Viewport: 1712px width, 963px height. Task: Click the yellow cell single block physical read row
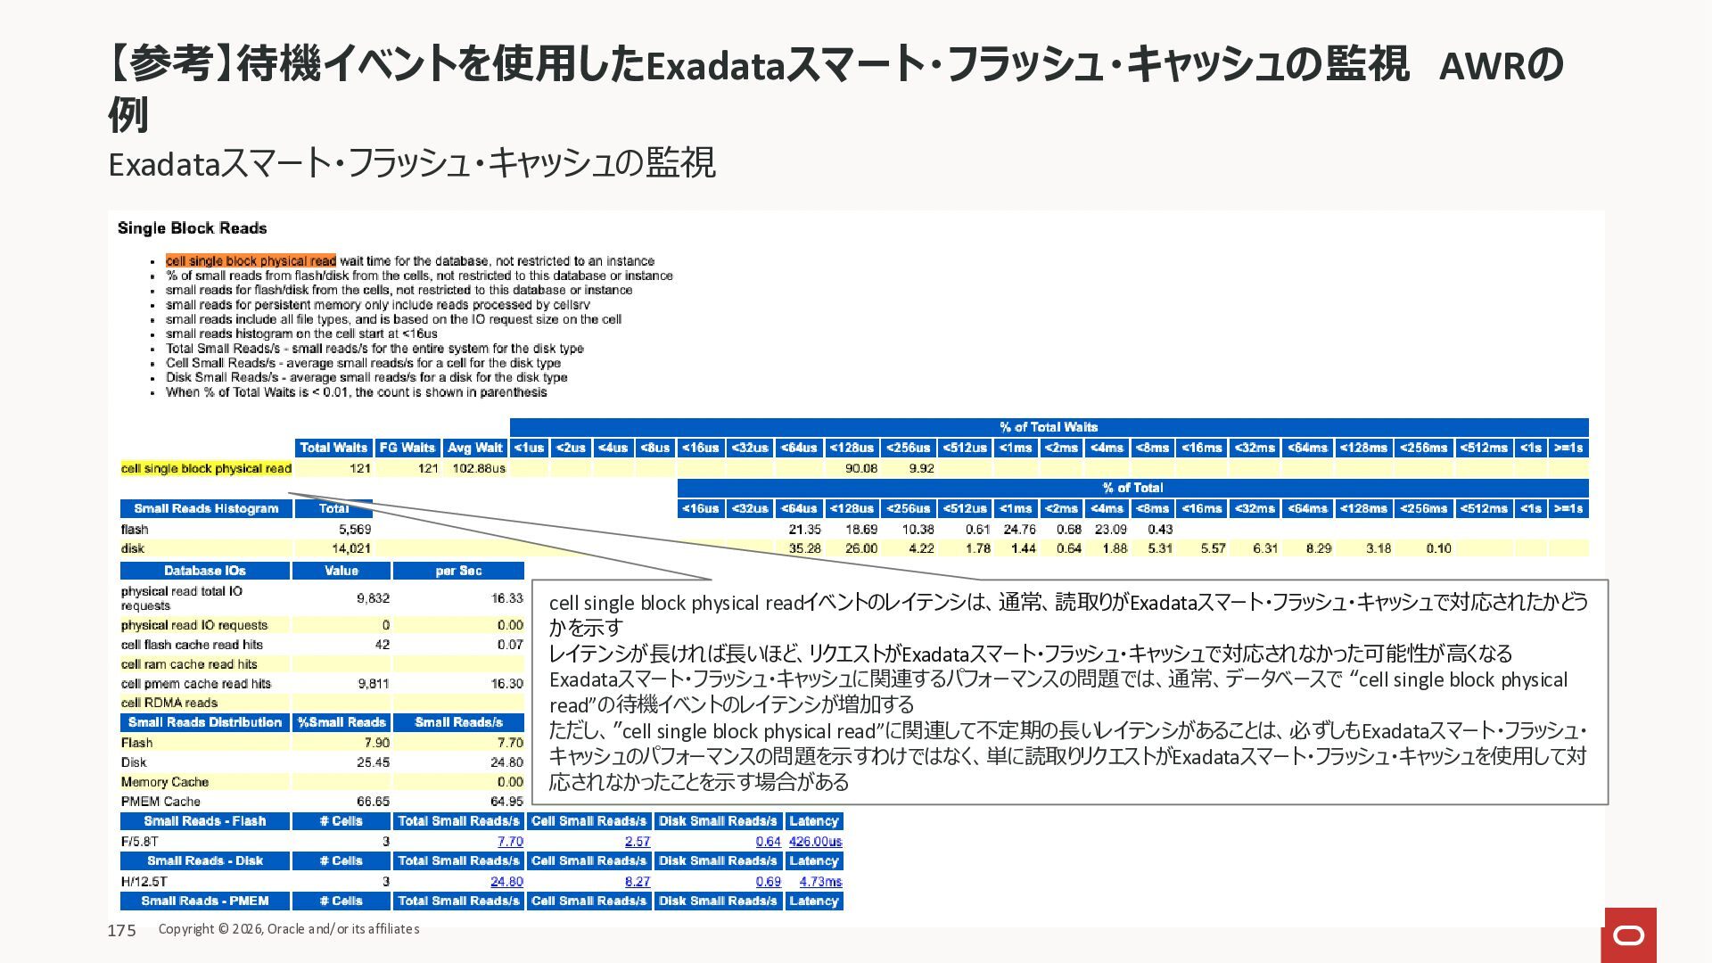coord(206,468)
